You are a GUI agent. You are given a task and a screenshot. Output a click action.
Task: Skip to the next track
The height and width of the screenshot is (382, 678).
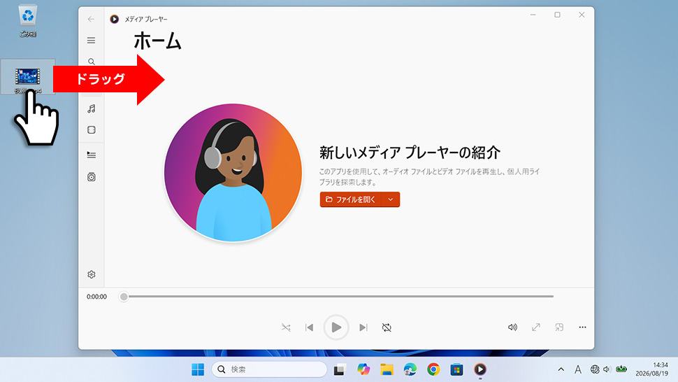pyautogui.click(x=363, y=327)
